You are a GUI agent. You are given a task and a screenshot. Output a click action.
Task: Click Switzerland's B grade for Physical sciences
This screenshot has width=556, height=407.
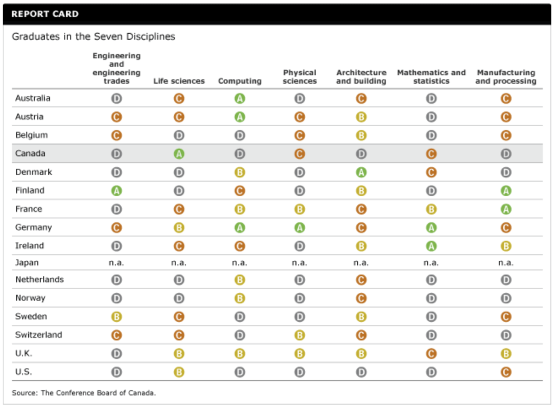(300, 335)
